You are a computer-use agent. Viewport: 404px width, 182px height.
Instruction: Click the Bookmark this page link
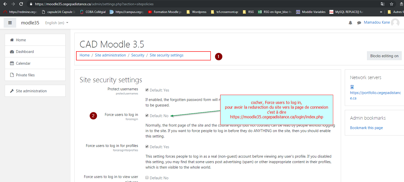366,128
